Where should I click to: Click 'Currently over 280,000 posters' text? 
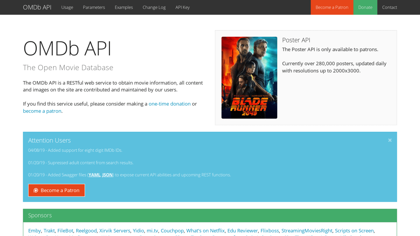click(x=334, y=67)
